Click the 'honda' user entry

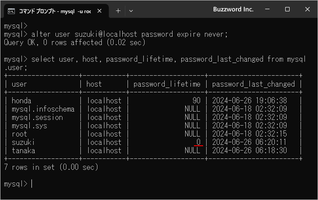point(21,101)
